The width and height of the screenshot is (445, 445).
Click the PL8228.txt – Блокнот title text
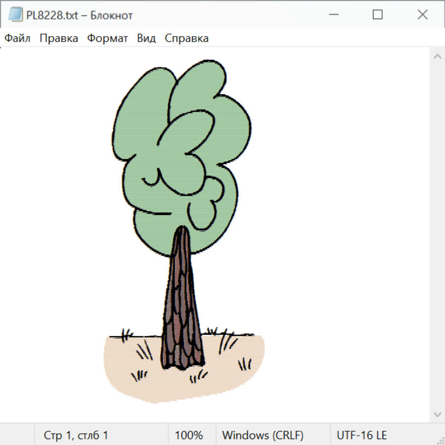click(x=80, y=15)
